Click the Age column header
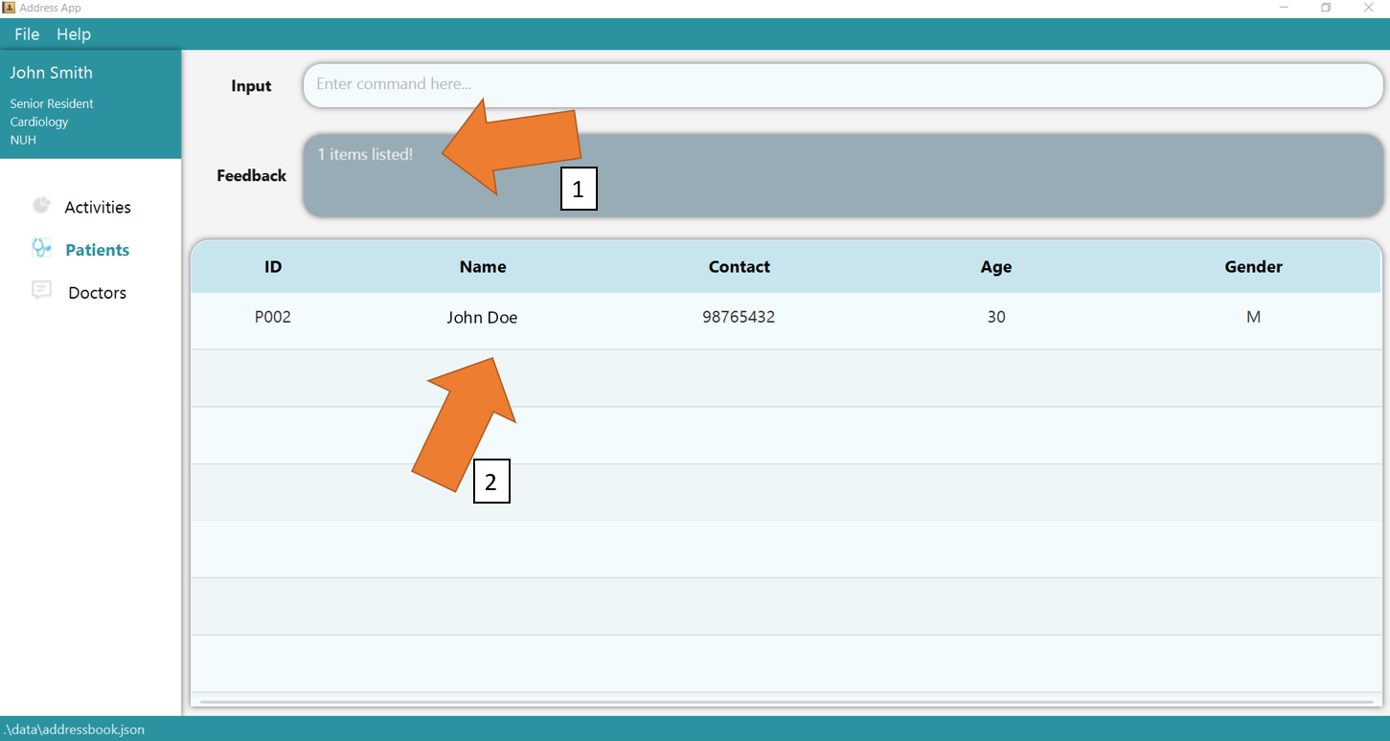Viewport: 1390px width, 741px height. [995, 267]
